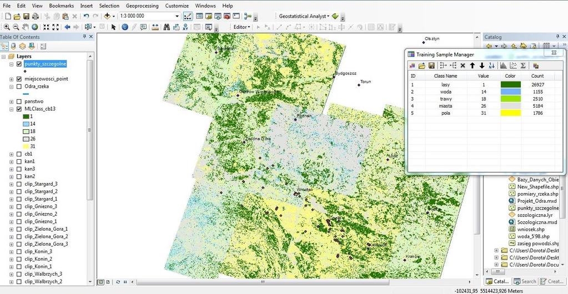Open the Selection menu
Viewport: 568px width, 294px height.
[x=109, y=6]
